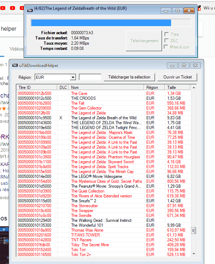Select The Legend of Zelda: Phantom Hourglass
215x264 pixels.
point(103,157)
